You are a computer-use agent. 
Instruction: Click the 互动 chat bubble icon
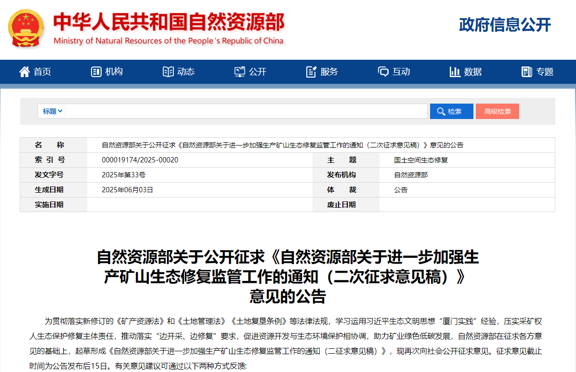click(x=383, y=72)
